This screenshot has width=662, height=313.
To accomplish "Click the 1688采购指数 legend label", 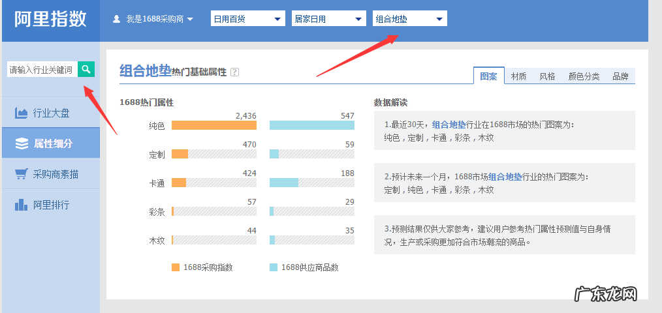I will (208, 267).
